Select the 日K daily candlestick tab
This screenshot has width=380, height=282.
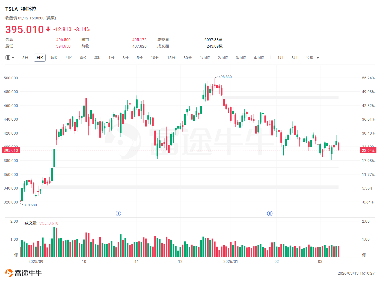[x=40, y=58]
